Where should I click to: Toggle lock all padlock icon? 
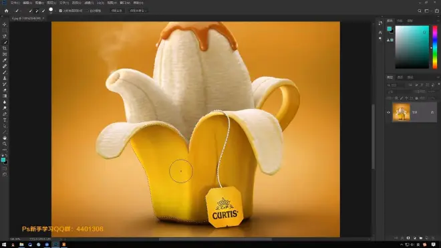[416, 98]
